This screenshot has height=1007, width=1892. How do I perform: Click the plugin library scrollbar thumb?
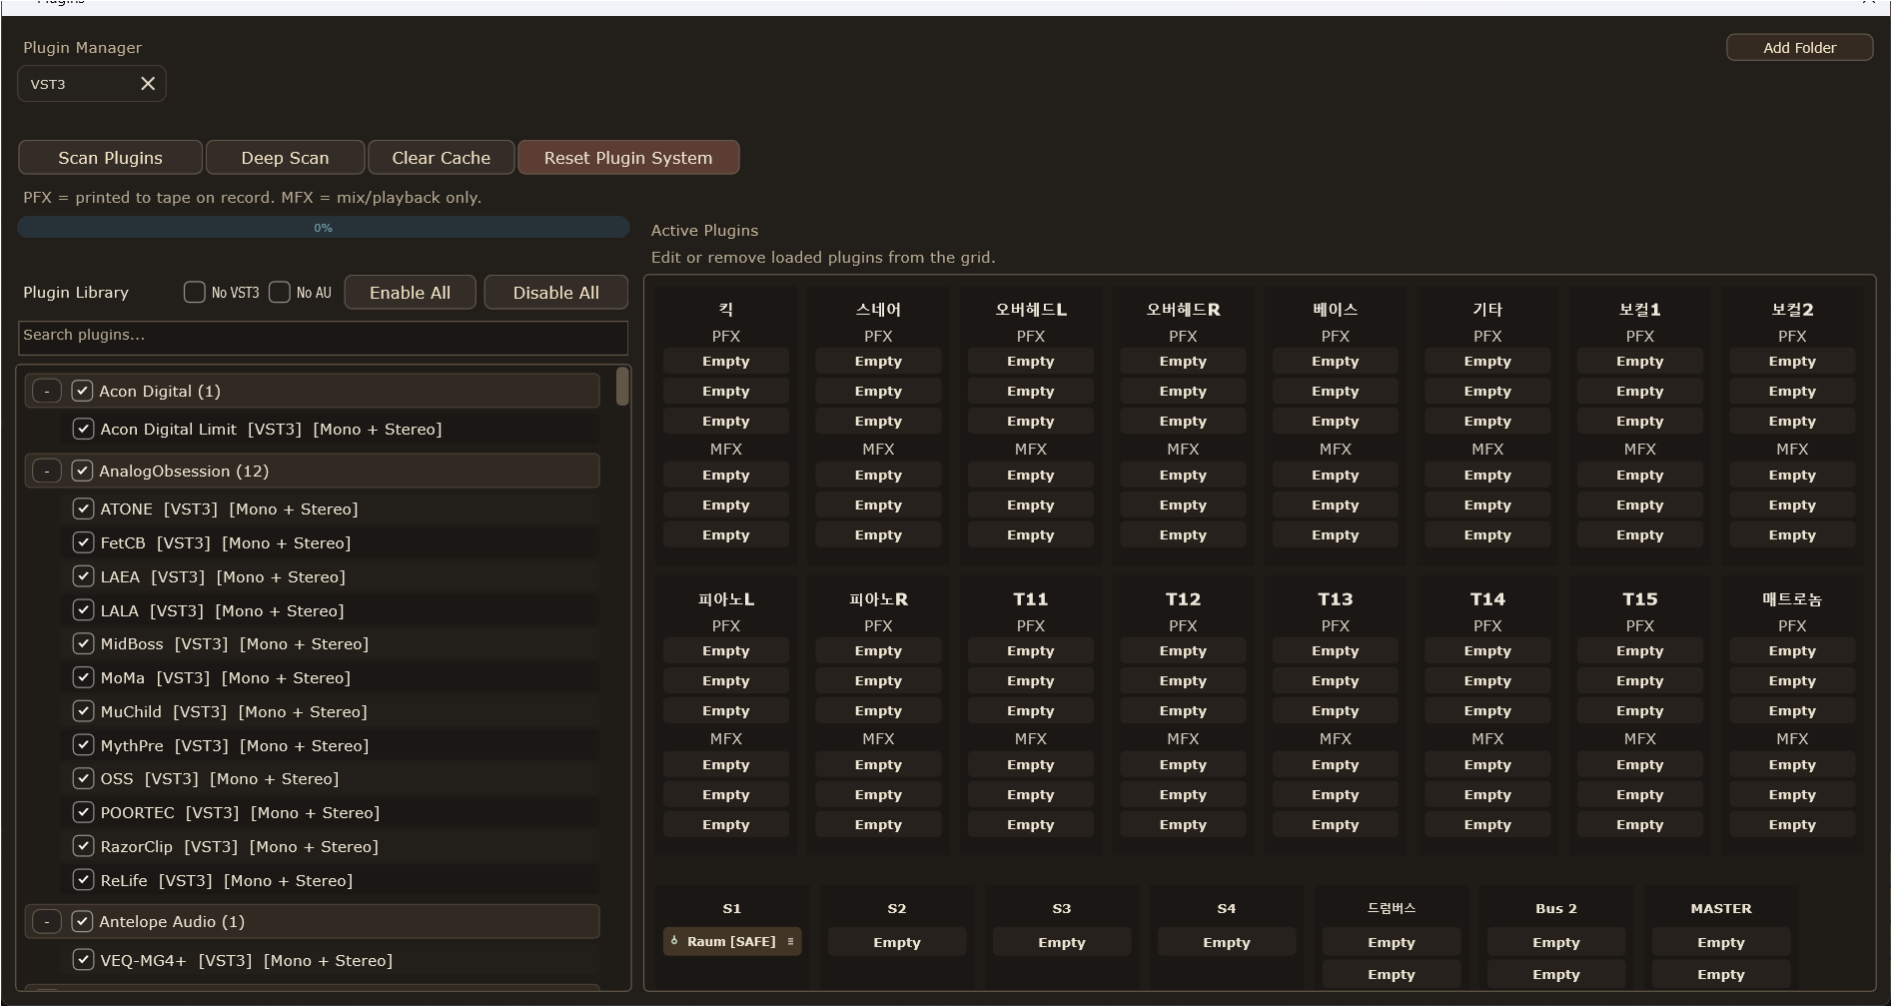coord(622,387)
